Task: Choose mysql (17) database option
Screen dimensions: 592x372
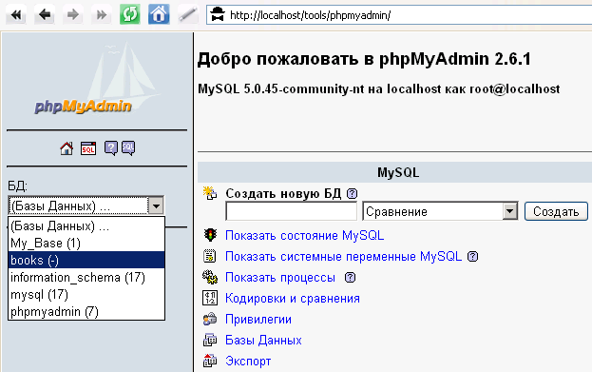Action: pyautogui.click(x=86, y=295)
